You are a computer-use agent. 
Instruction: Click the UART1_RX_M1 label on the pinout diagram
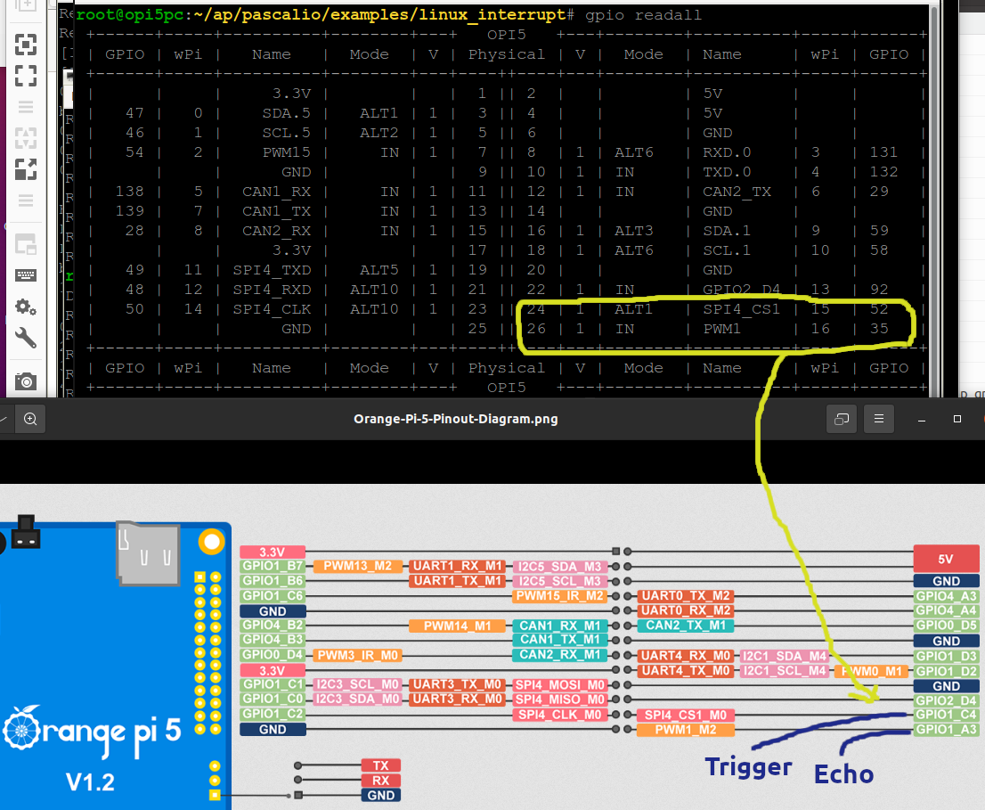pos(458,566)
